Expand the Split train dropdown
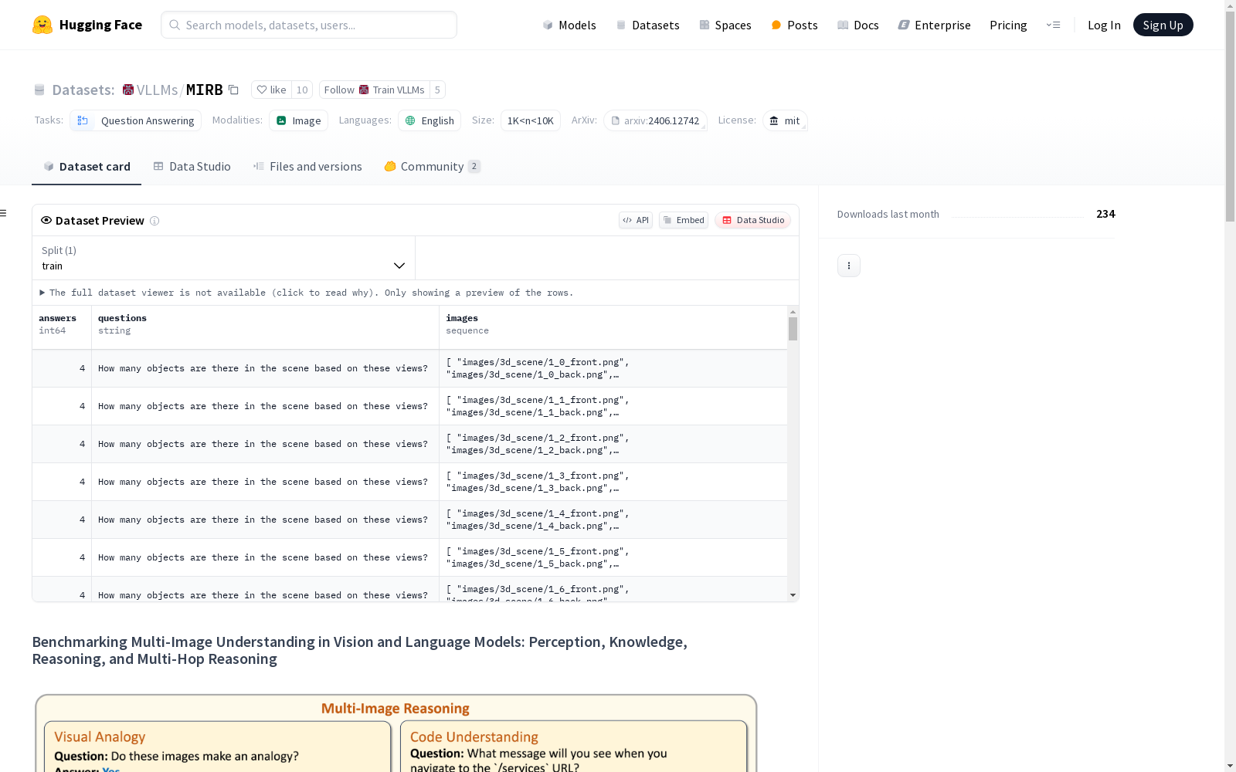1236x772 pixels. (x=223, y=258)
